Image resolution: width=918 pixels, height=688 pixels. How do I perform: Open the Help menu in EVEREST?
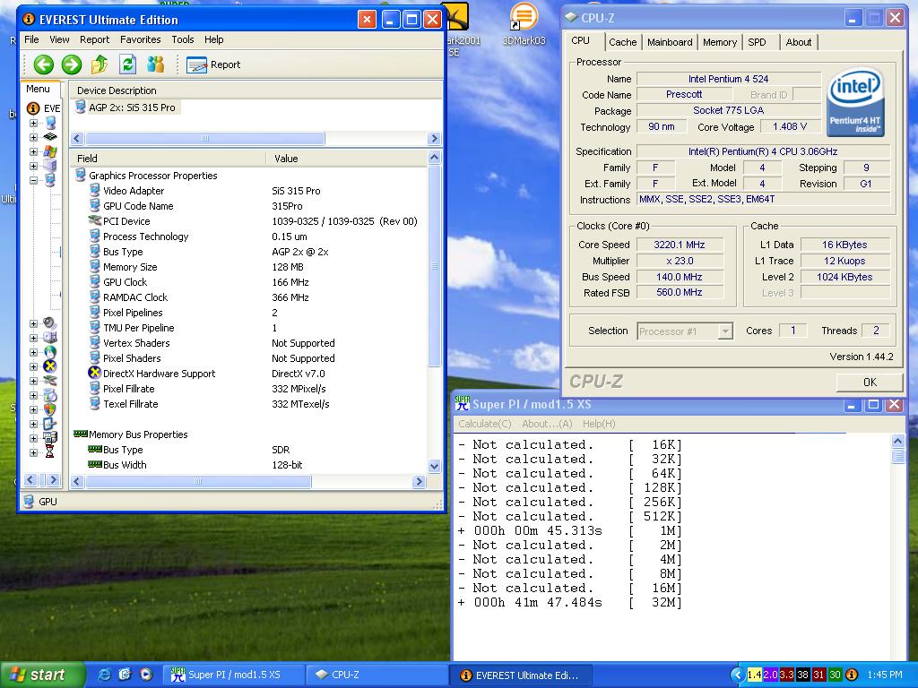click(213, 39)
